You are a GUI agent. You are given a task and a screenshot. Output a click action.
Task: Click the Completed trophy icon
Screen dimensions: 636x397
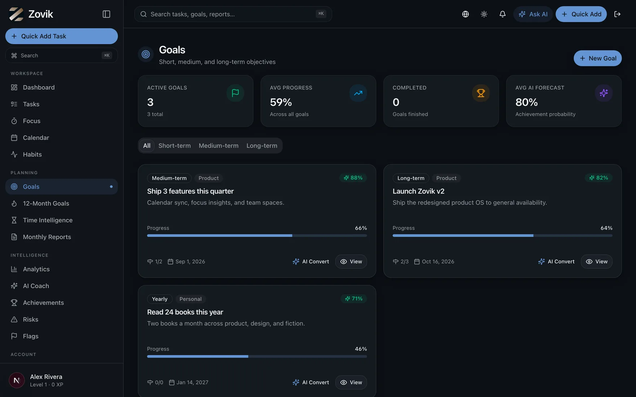481,93
